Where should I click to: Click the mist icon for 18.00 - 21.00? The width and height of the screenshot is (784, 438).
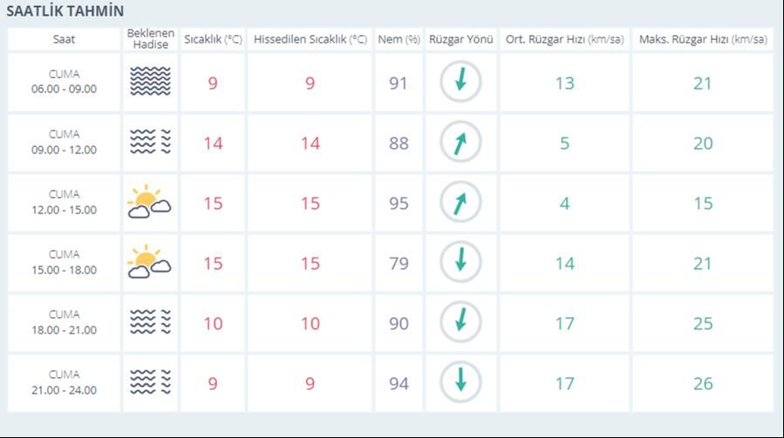coord(150,323)
